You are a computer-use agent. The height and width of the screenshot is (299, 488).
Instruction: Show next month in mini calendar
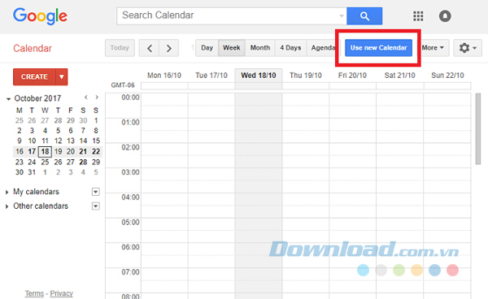(x=97, y=97)
